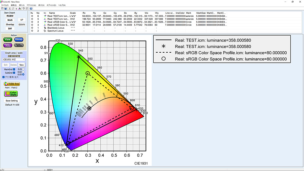
Task: Open Help with the blue question mark icon
Action: (x=31, y=9)
